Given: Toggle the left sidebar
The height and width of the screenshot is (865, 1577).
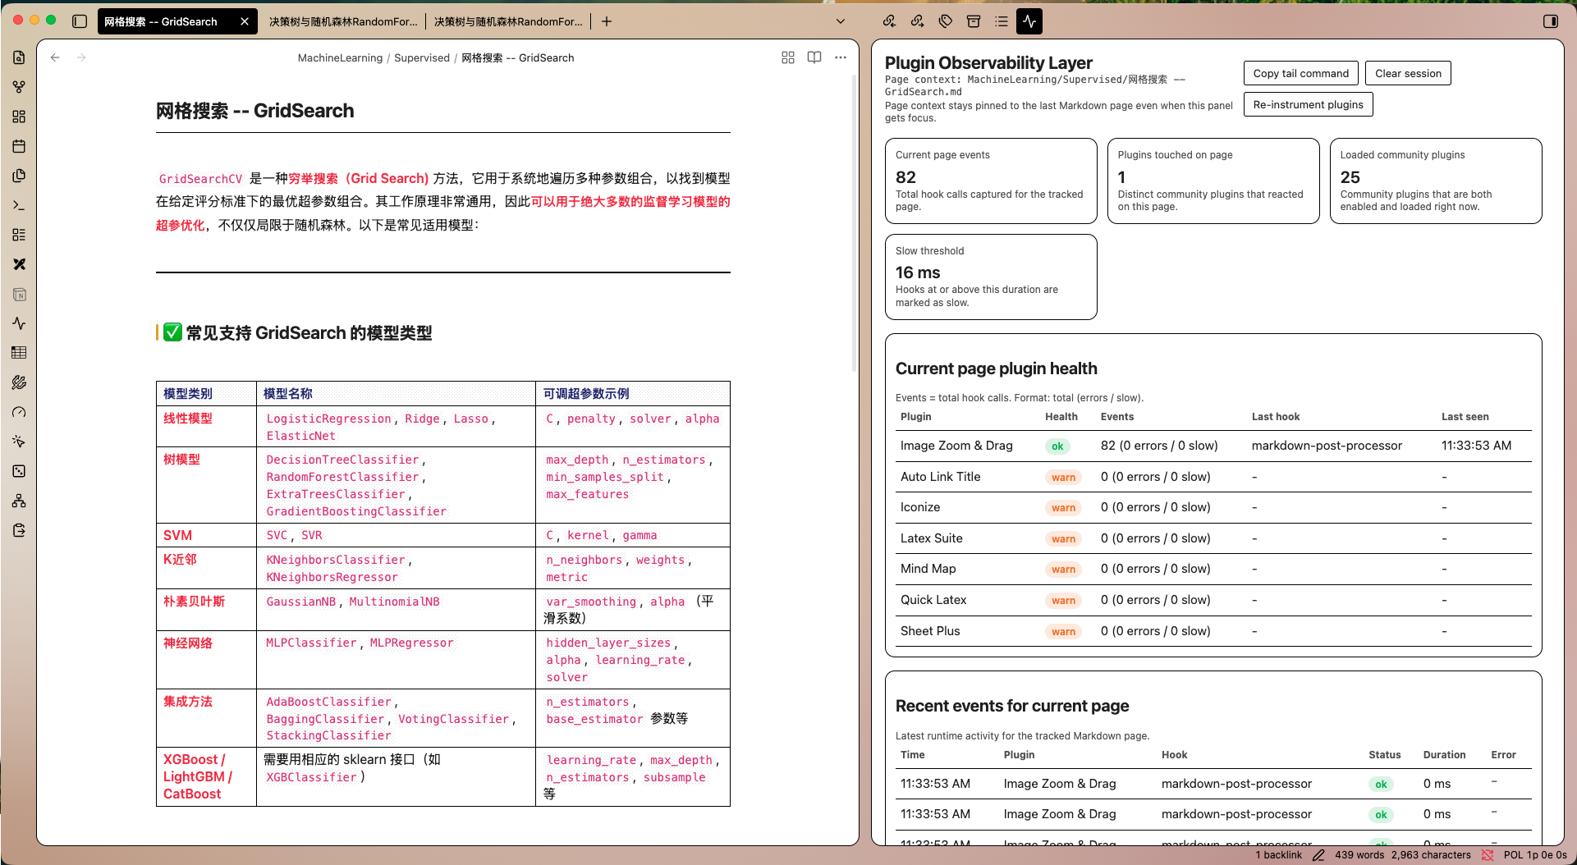Looking at the screenshot, I should (80, 21).
